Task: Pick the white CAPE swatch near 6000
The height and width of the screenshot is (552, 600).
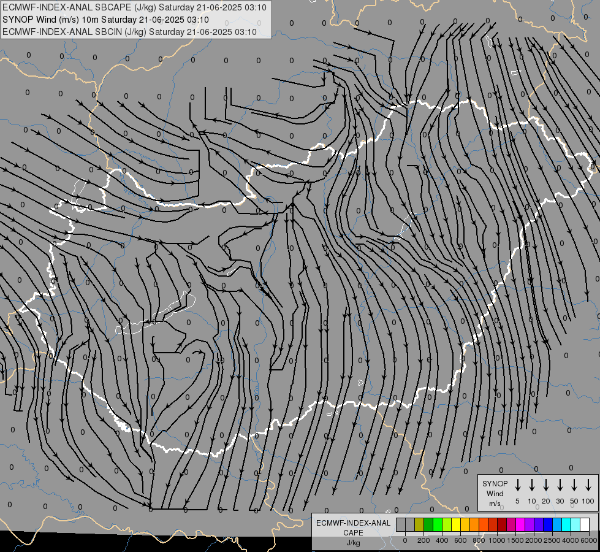Action: pos(585,525)
